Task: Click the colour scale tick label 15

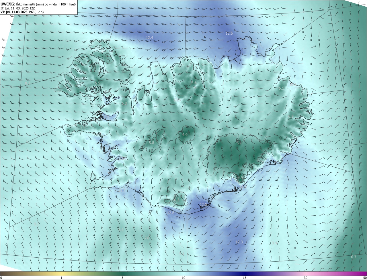Action: tap(245, 278)
